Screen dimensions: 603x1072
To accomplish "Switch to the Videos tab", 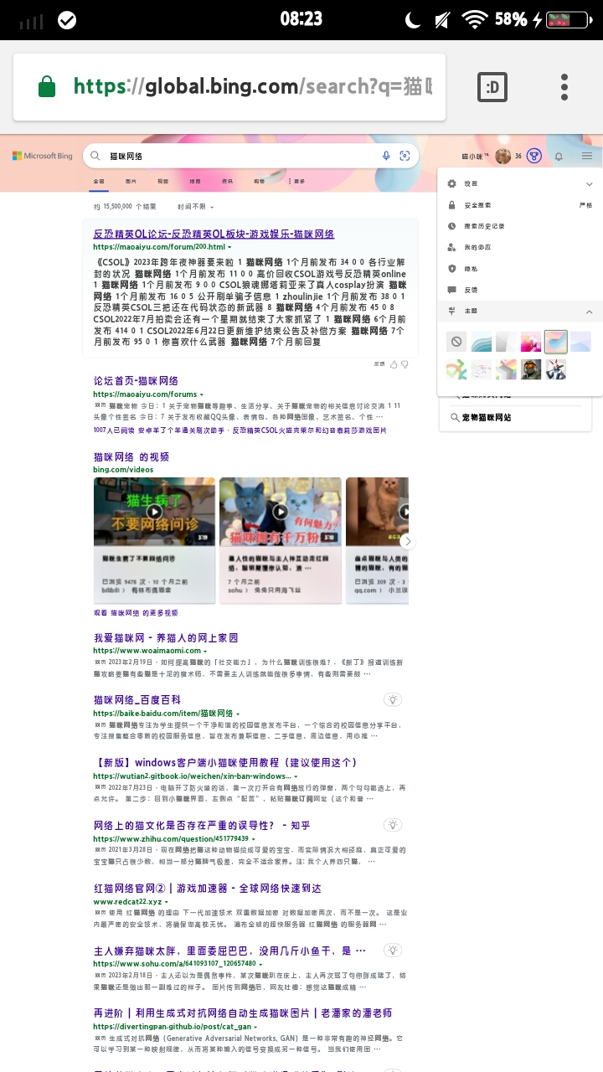I will coord(162,181).
